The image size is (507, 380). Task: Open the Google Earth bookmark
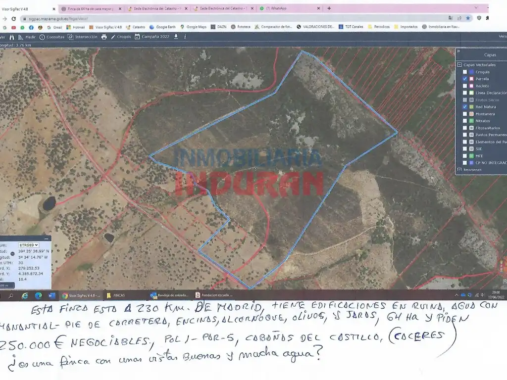[x=162, y=27]
